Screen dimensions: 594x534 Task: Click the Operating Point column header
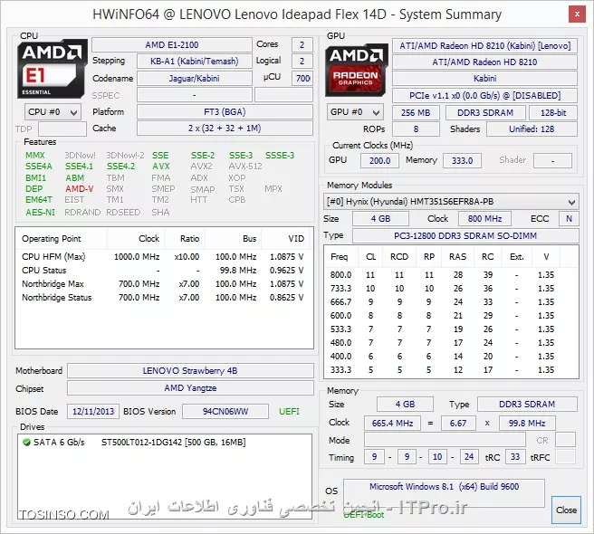click(62, 239)
